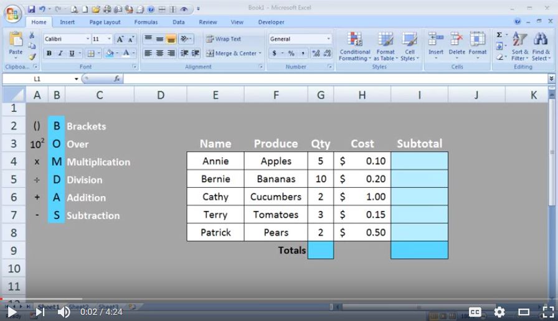
Task: Open the General number format dropdown
Action: tap(328, 39)
